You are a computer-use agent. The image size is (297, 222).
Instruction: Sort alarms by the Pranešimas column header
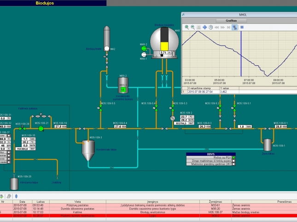264,202
